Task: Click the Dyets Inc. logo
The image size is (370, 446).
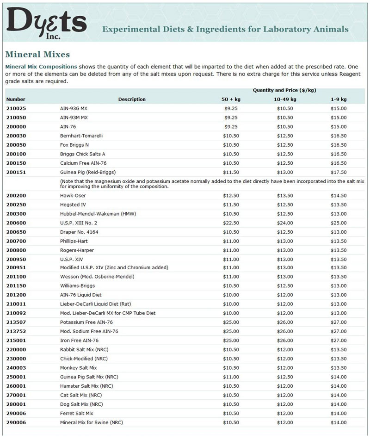Action: [46, 22]
